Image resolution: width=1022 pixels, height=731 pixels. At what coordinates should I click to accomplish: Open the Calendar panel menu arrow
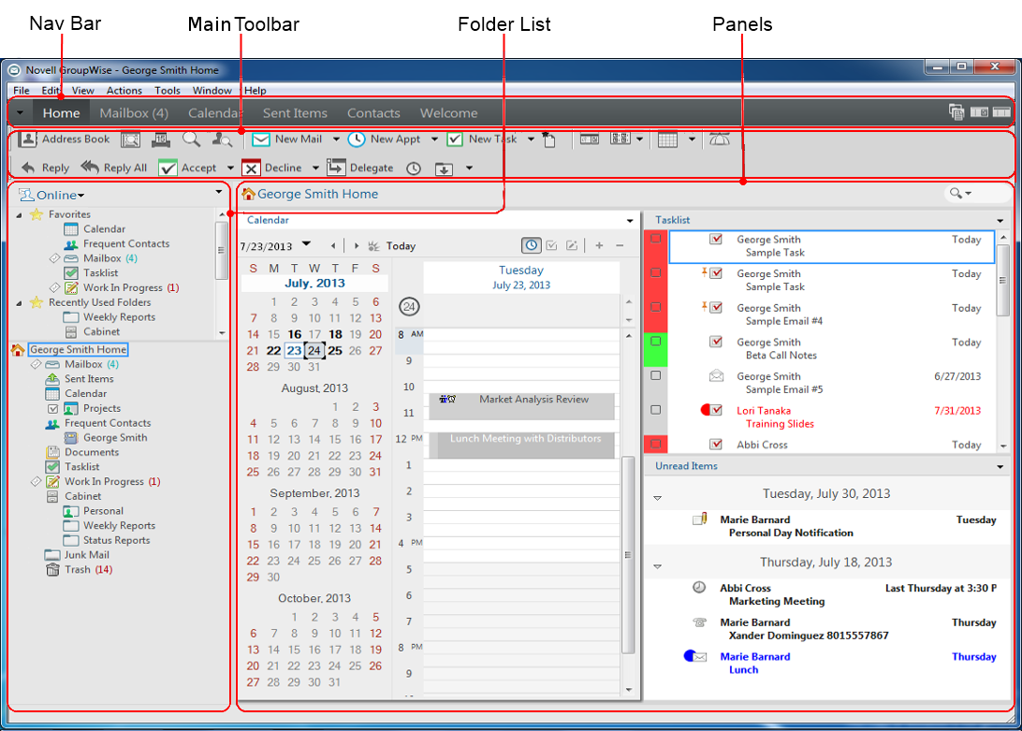[630, 220]
